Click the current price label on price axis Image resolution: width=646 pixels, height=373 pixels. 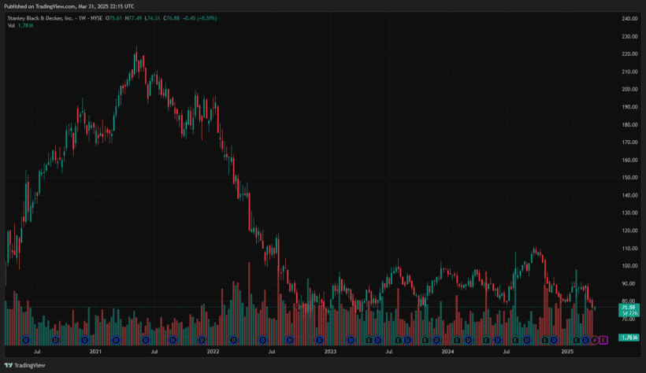tap(628, 308)
